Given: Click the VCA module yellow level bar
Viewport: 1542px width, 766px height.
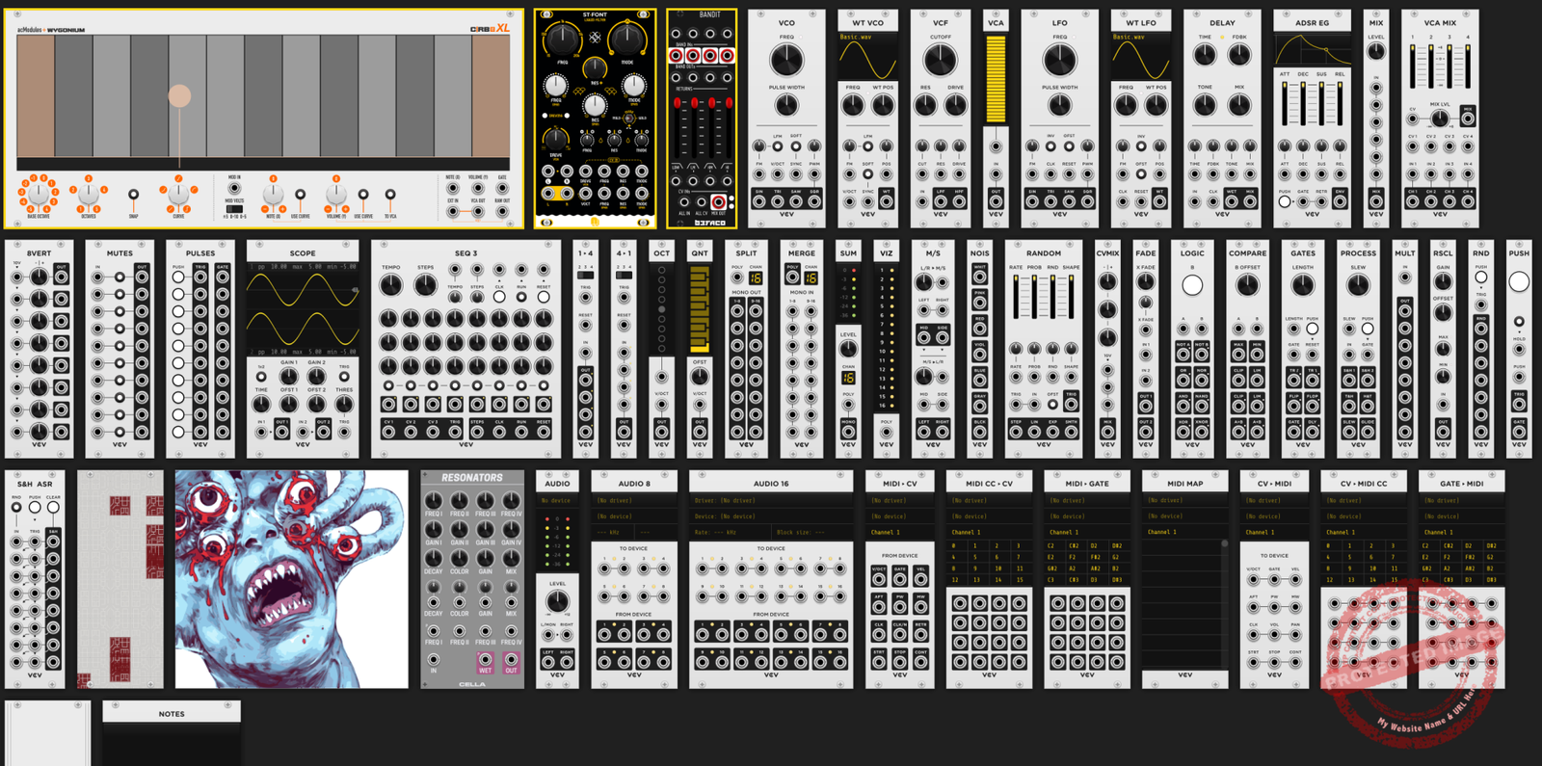Looking at the screenshot, I should point(996,80).
